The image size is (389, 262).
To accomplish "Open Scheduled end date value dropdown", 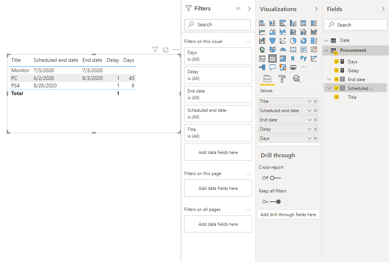I will coord(309,111).
